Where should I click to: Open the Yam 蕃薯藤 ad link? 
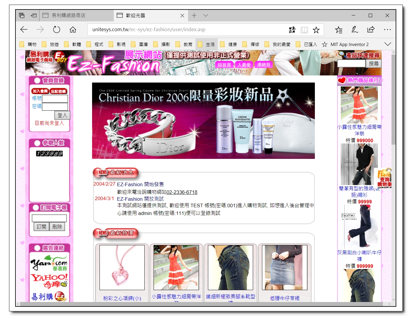(x=49, y=263)
